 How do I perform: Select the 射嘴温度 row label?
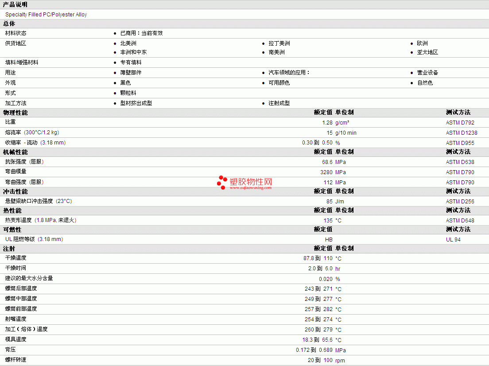[16, 319]
